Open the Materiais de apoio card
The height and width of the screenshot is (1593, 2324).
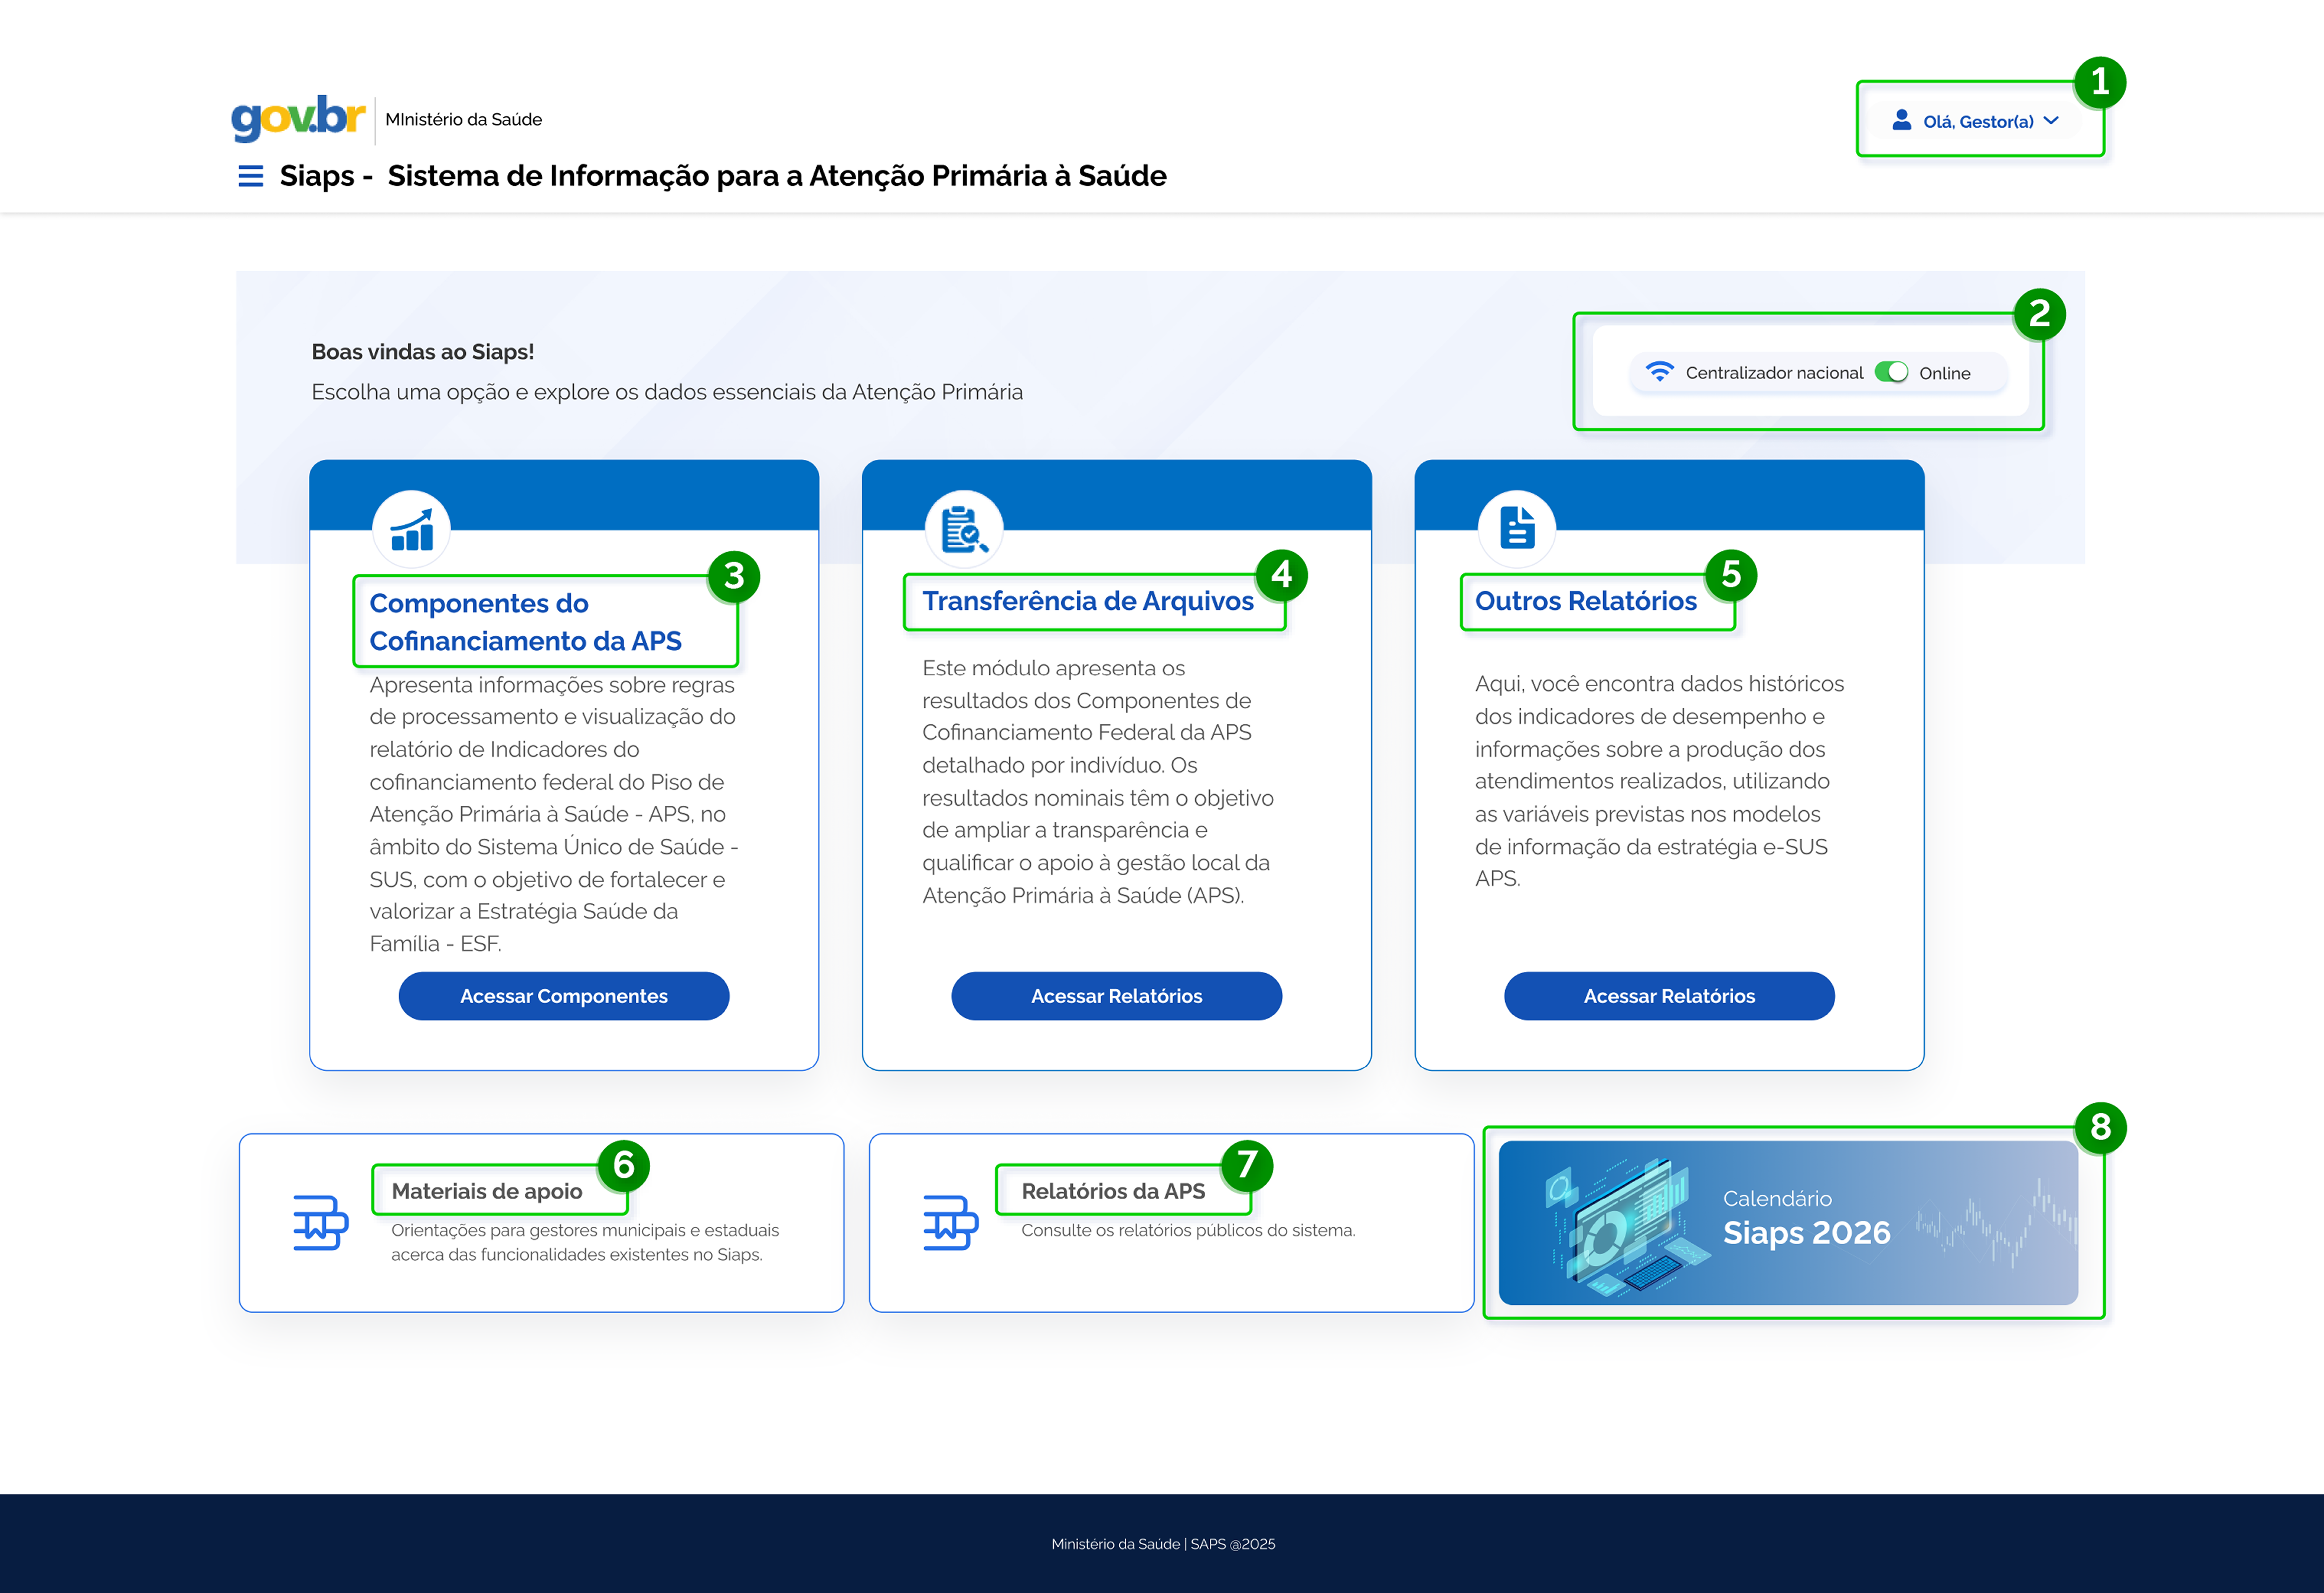coord(541,1223)
